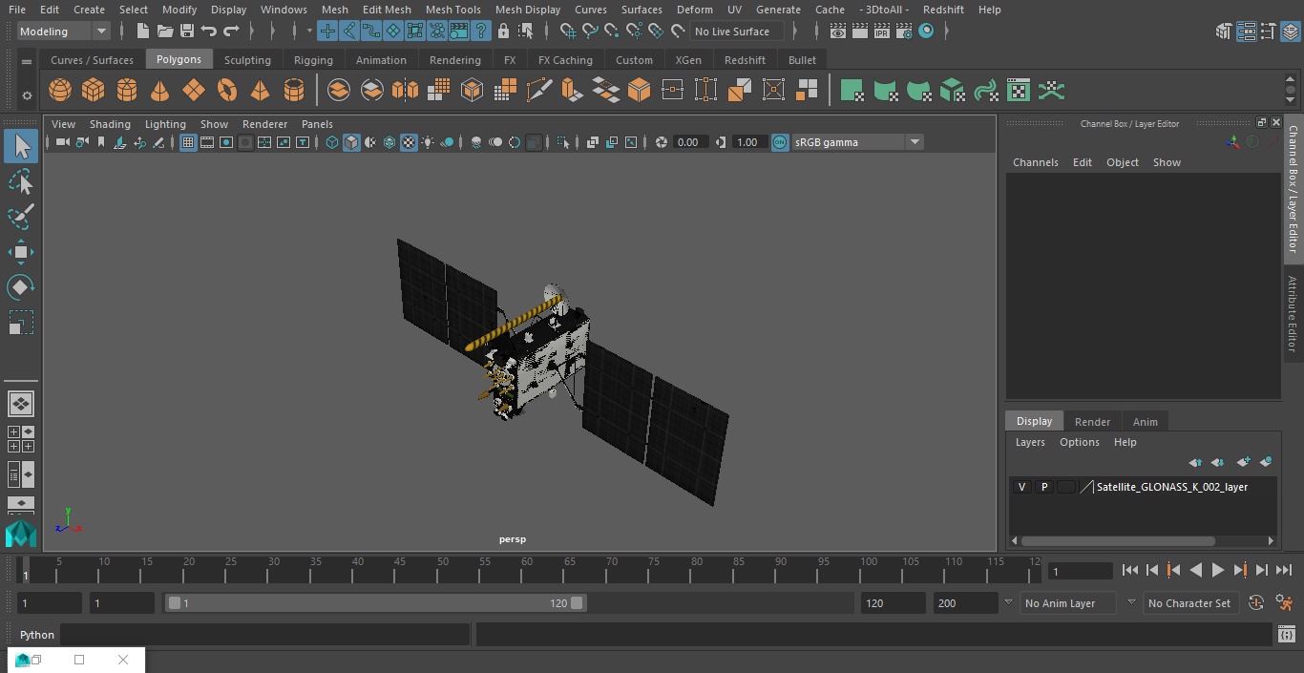The image size is (1304, 673).
Task: Switch to the Anim layer tab
Action: 1145,422
